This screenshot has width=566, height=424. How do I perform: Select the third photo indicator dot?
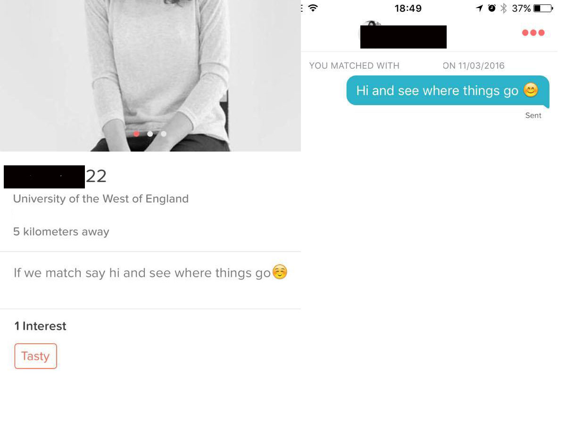click(x=164, y=134)
